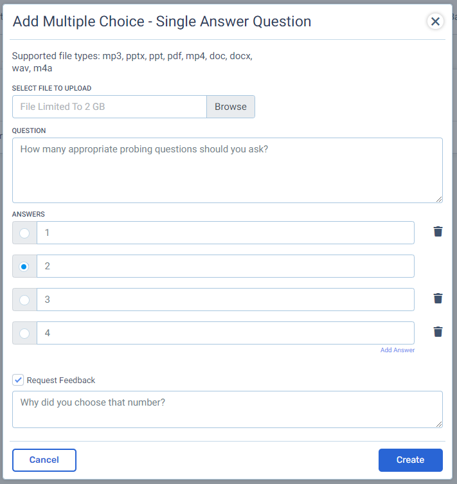Click the Browse file button
Viewport: 457px width, 484px height.
coord(231,107)
